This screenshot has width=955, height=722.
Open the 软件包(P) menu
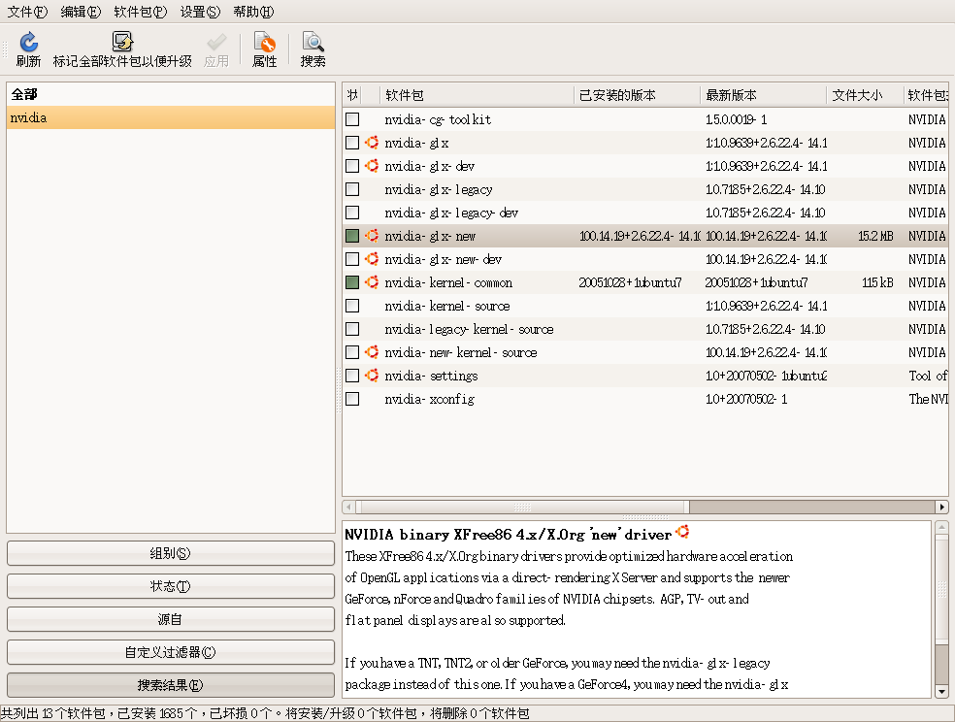[x=140, y=12]
